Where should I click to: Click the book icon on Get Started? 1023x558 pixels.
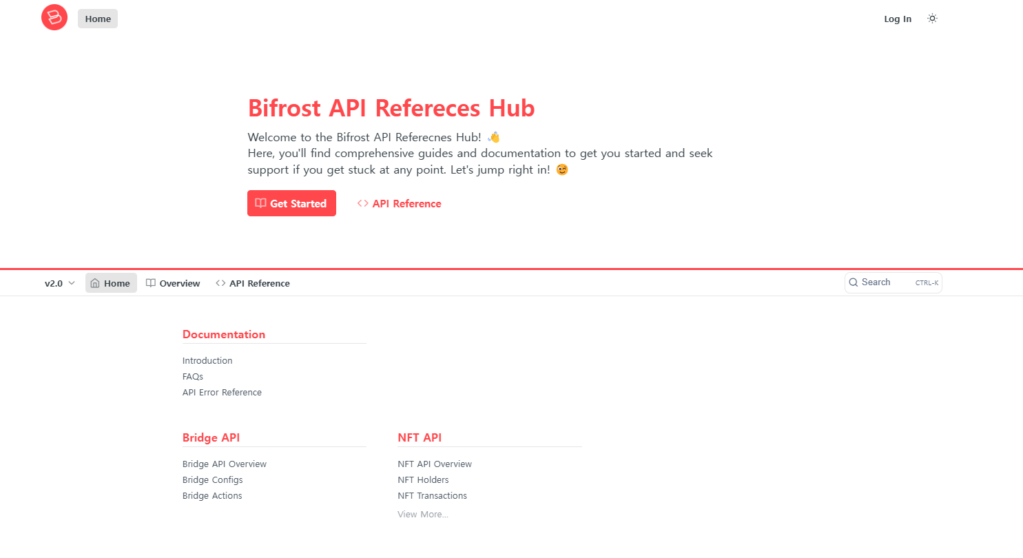260,203
